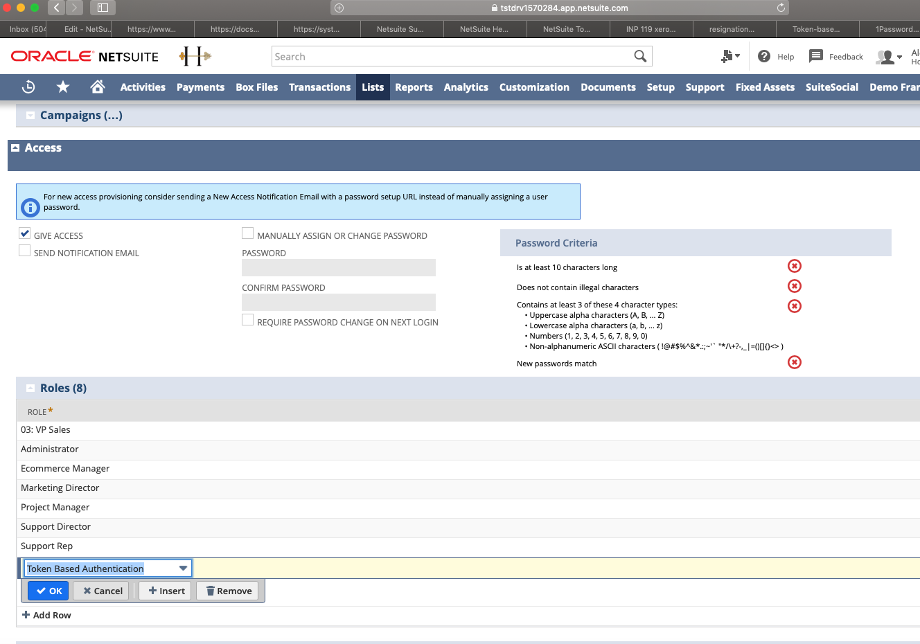
Task: Click the Safari address bar URL
Action: [x=560, y=8]
